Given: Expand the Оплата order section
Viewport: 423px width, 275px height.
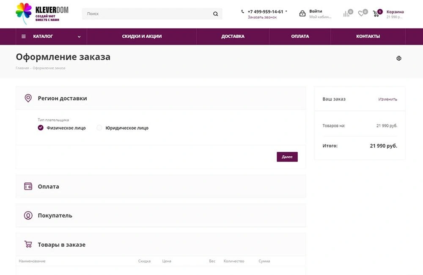Looking at the screenshot, I should (48, 187).
